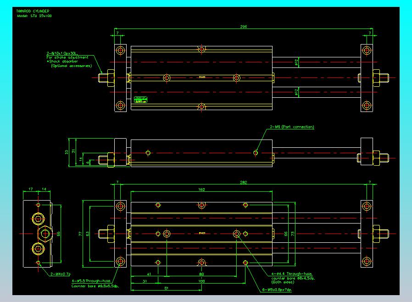Select the '2-M4x0.7p' callout text
Image resolution: width=412 pixels, height=302 pixels.
tap(61, 274)
